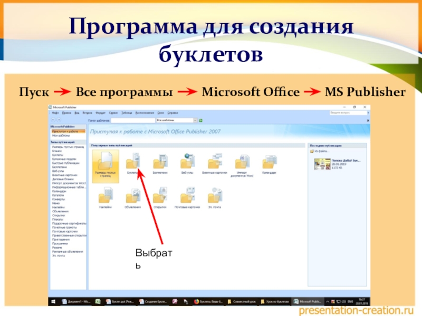Viewport: 422px width, 316px height.
Task: Switch to Microsoft Publisher in the taskbar
Action: pos(308,301)
